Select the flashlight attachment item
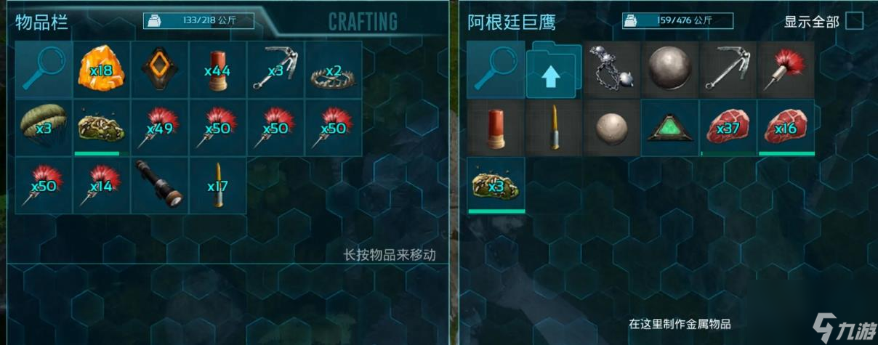Viewport: 878px width, 345px height. pyautogui.click(x=160, y=185)
